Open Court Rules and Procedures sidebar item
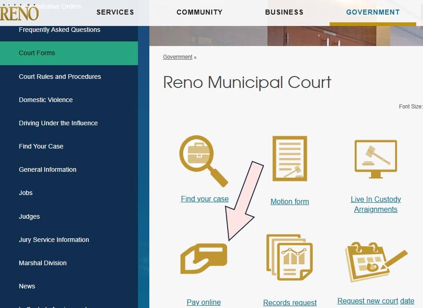This screenshot has height=308, width=423. 60,77
